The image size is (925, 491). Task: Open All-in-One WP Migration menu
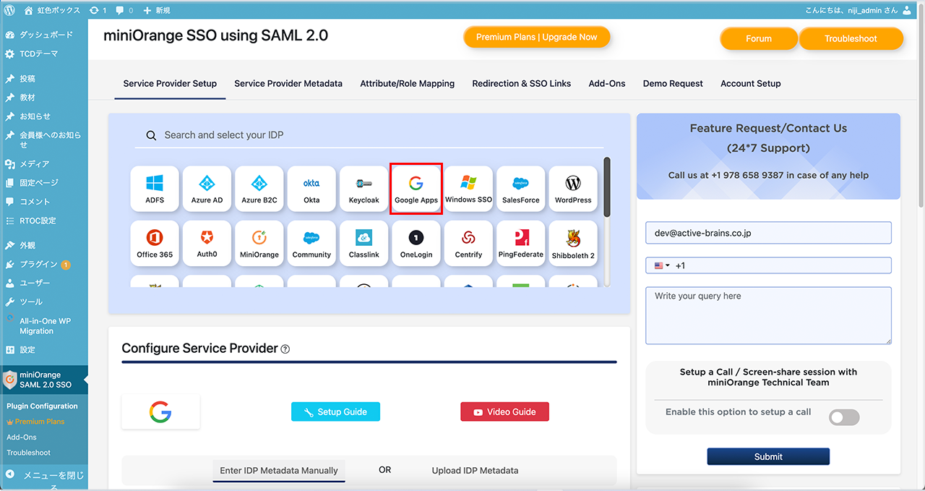click(44, 325)
